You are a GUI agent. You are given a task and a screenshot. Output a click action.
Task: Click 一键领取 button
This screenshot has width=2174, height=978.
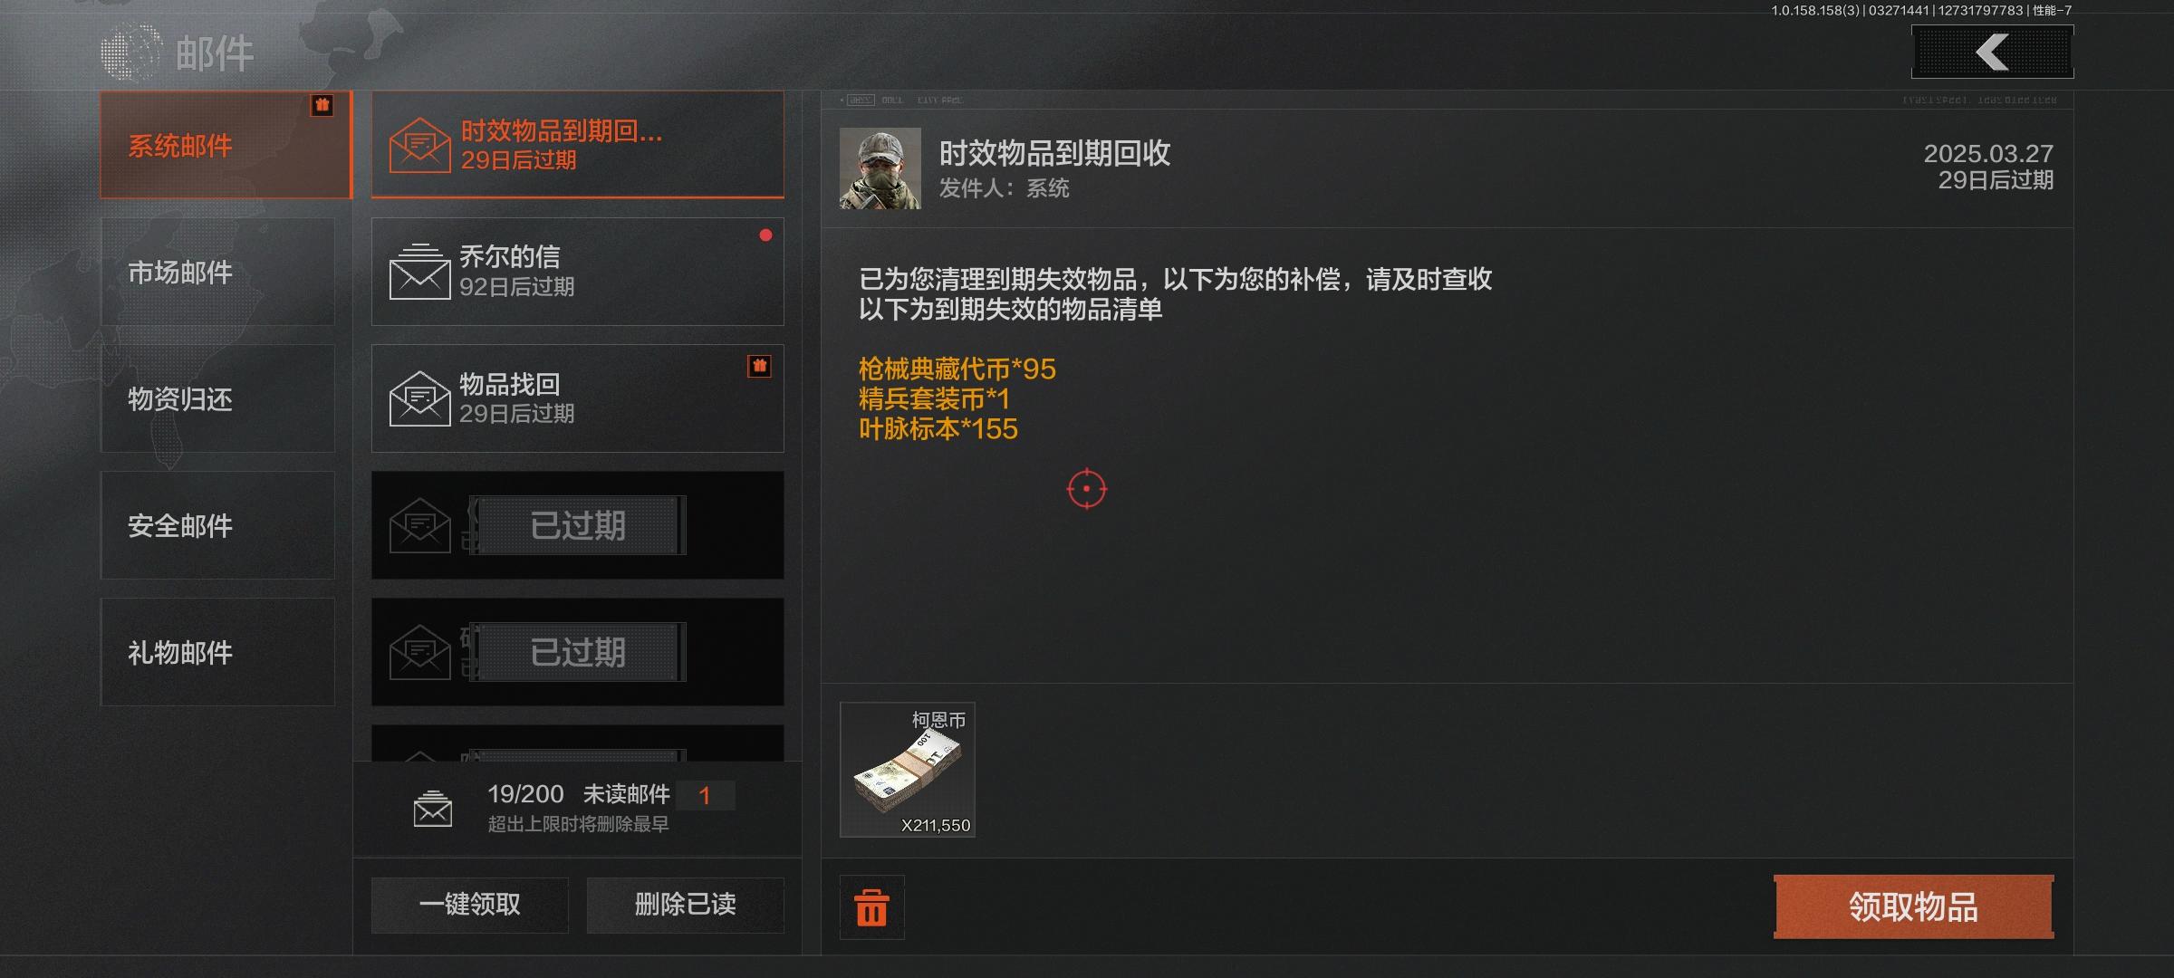[x=469, y=905]
